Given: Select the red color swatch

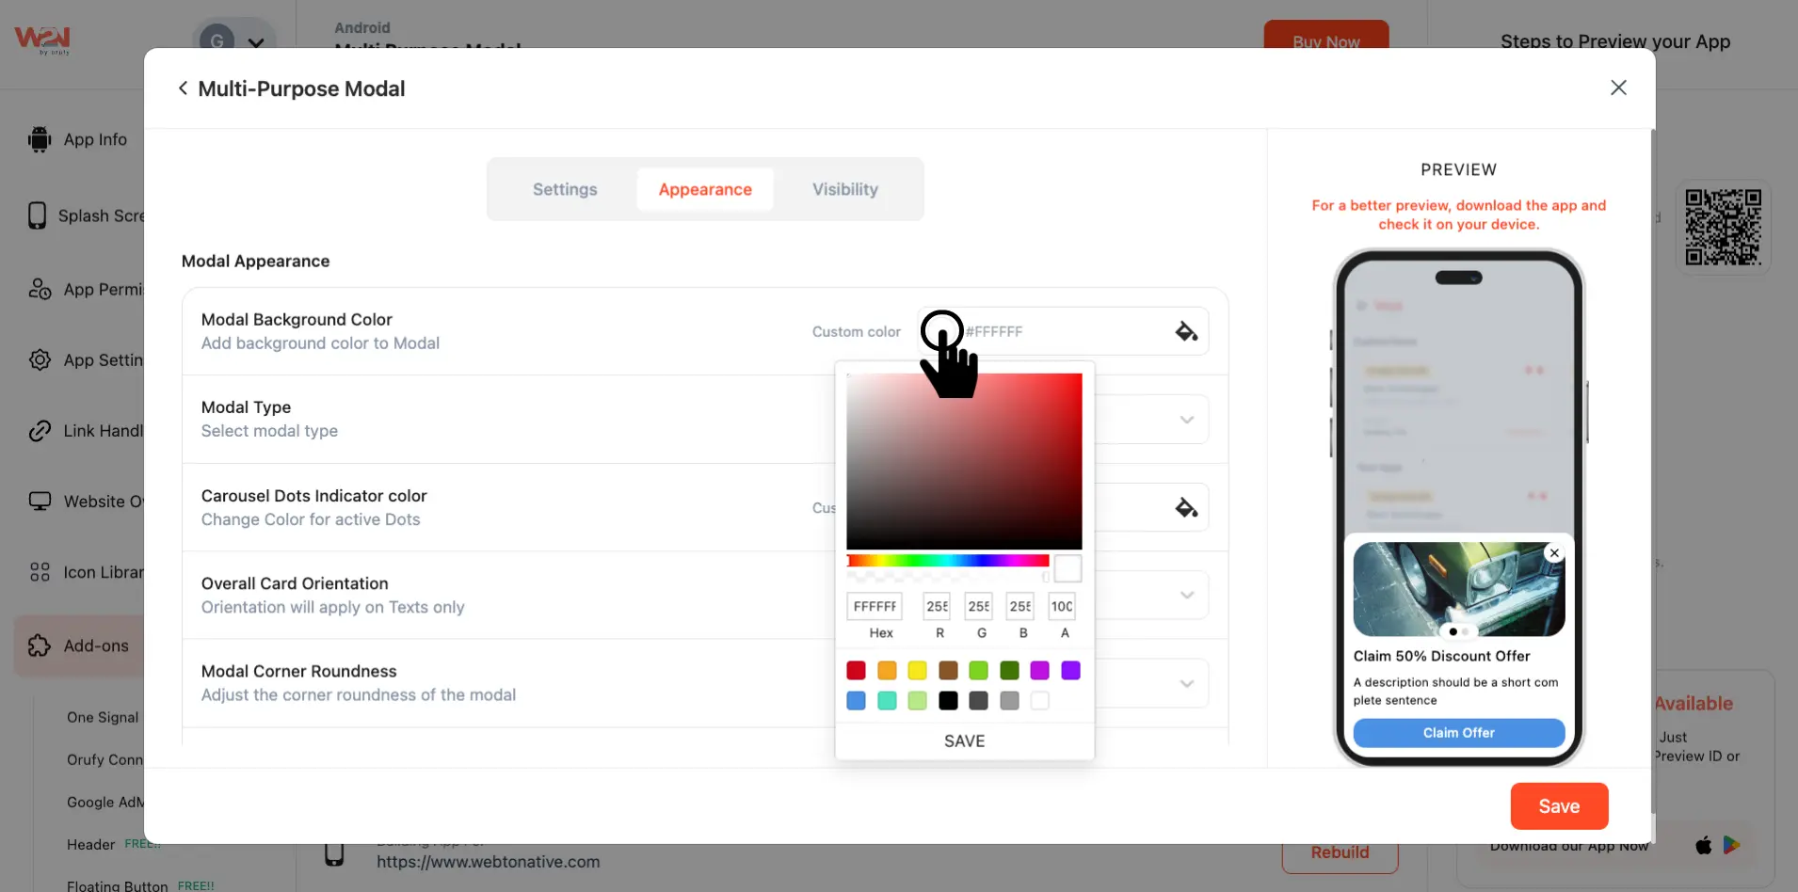Looking at the screenshot, I should pos(856,670).
